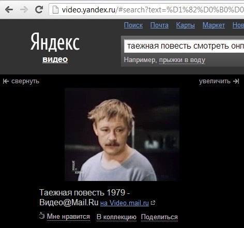Click the browser back arrow
Image resolution: width=244 pixels, height=228 pixels.
[x=9, y=10]
